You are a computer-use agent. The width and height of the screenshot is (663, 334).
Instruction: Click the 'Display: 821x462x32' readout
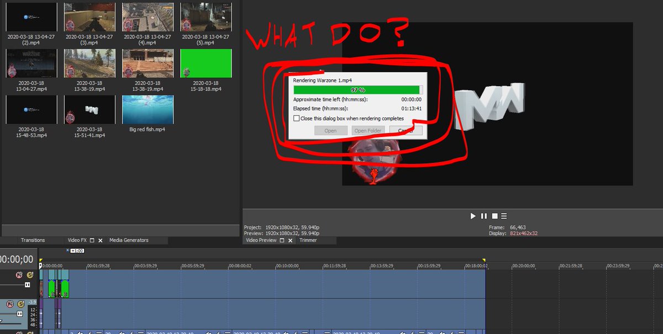tap(513, 234)
